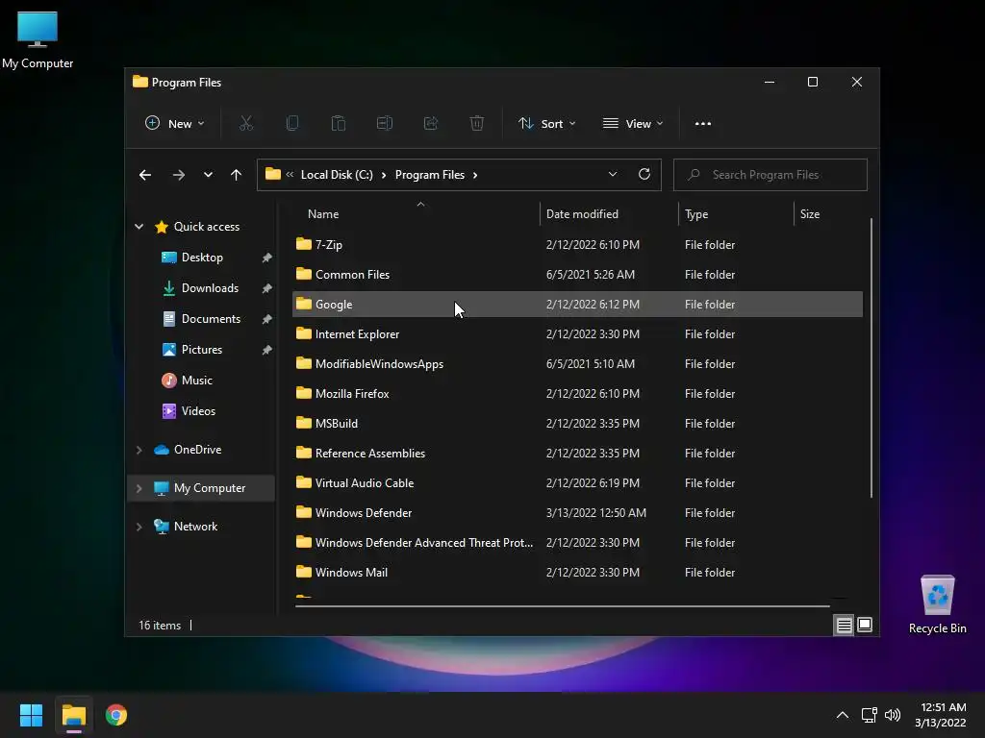Sort by the Size column header

(x=828, y=214)
